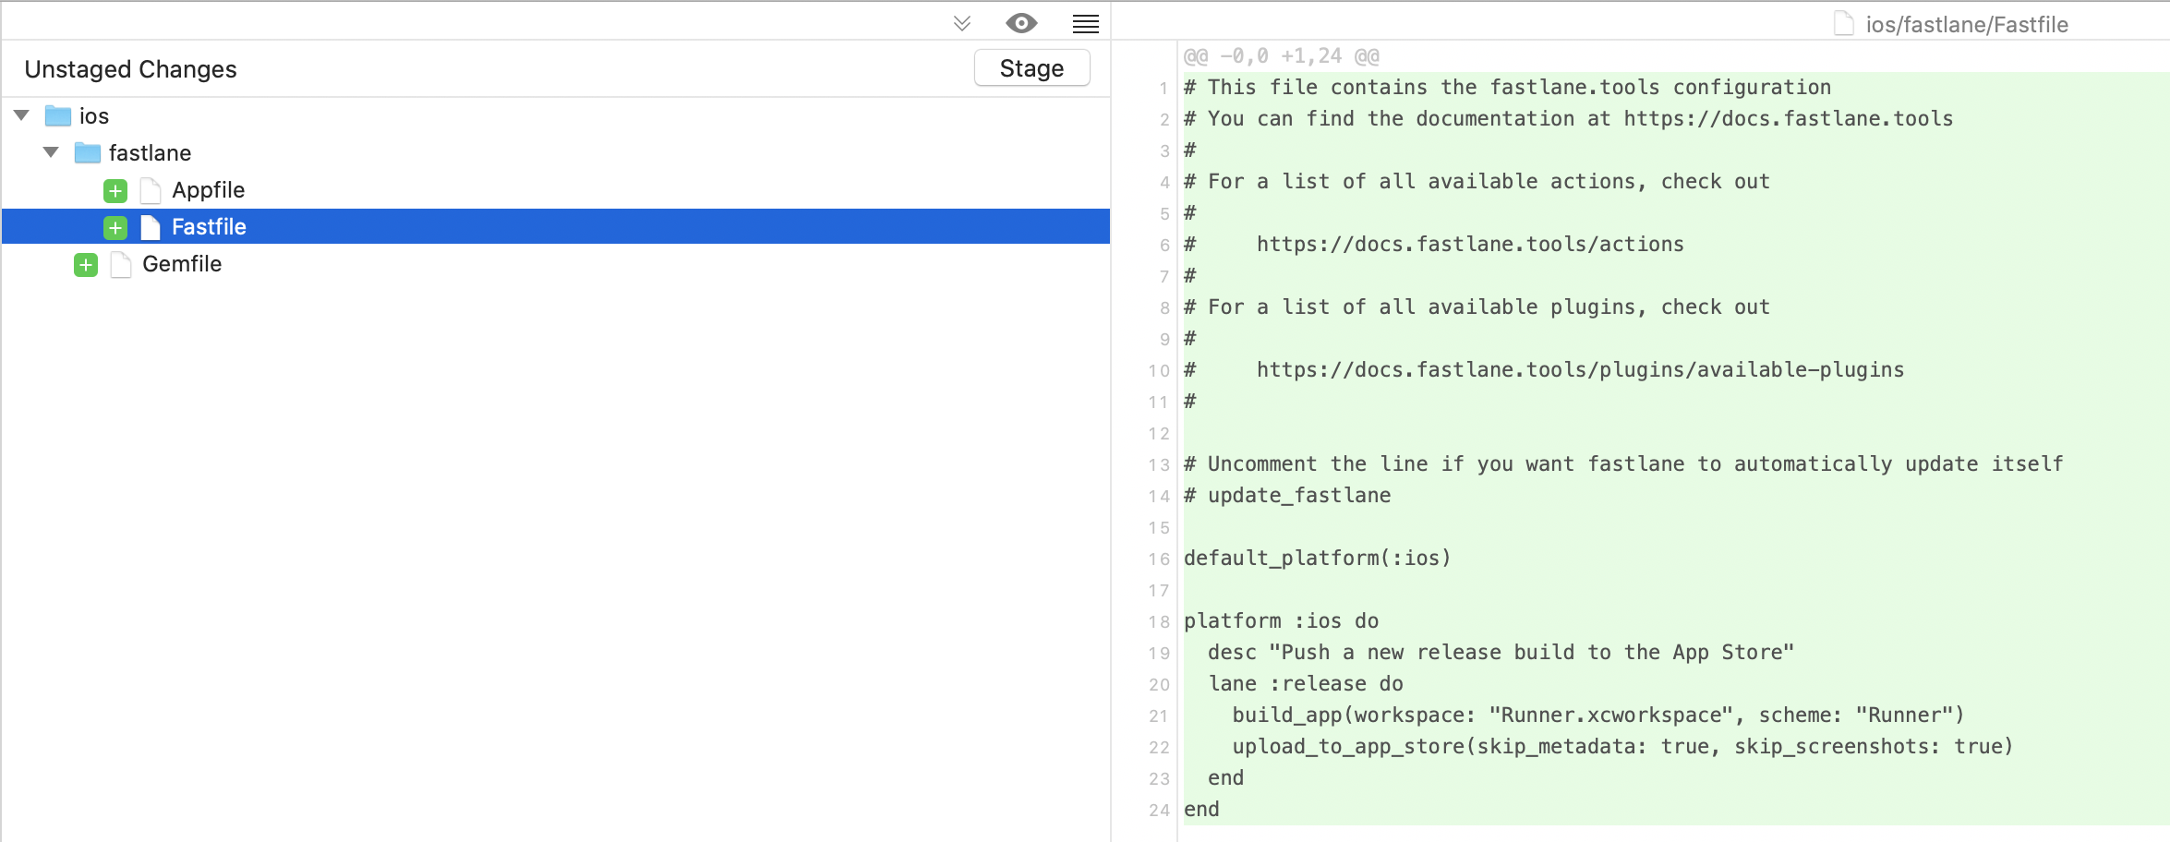Select the fastlane folder row

(556, 153)
